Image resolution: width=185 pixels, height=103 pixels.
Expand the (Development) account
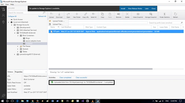[x=15, y=27]
